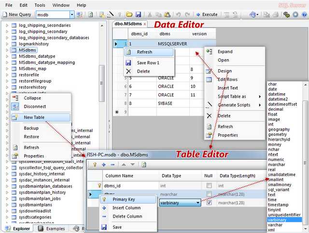This screenshot has height=233, width=309.
Task: Choose Edit Rows in table context menu
Action: 235,79
